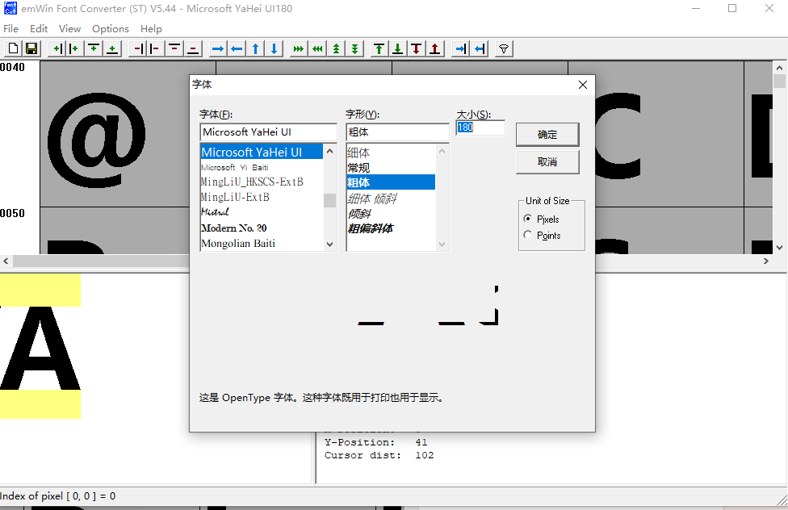The height and width of the screenshot is (510, 788).
Task: Choose 粗偏斜体 font style
Action: (391, 228)
